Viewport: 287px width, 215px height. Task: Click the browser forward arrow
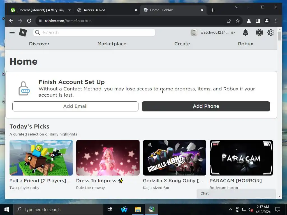tap(20, 21)
